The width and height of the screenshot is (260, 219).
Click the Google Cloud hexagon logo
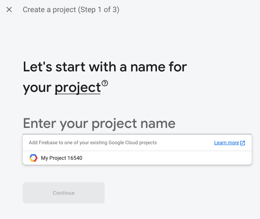click(x=33, y=158)
